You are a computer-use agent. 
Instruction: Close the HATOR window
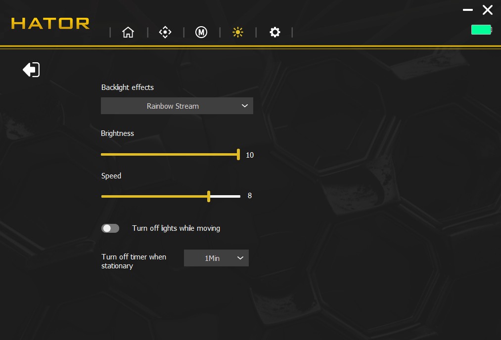488,10
